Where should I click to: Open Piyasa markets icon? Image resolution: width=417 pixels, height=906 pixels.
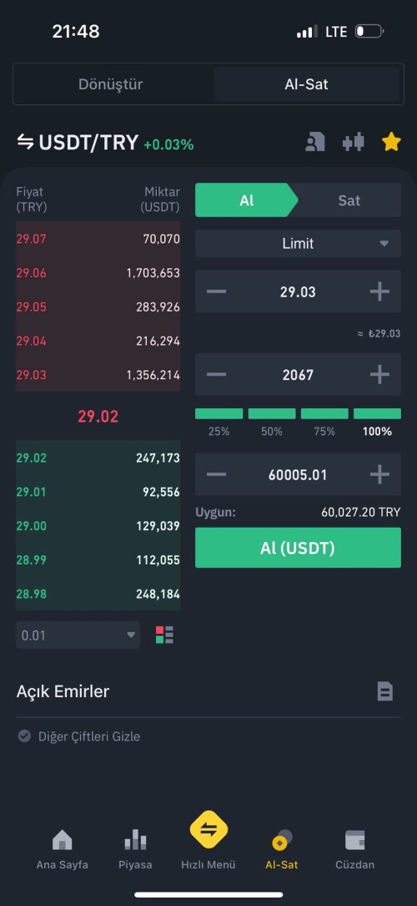135,839
